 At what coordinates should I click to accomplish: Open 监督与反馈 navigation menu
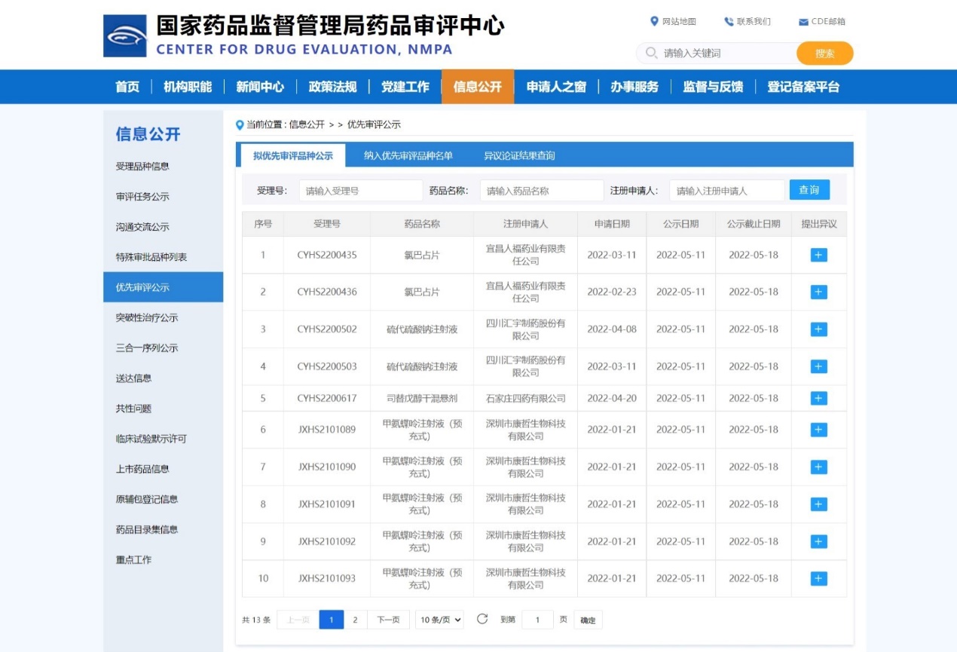713,87
